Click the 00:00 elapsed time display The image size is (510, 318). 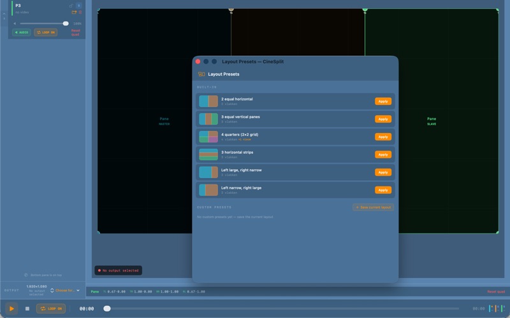(x=87, y=308)
